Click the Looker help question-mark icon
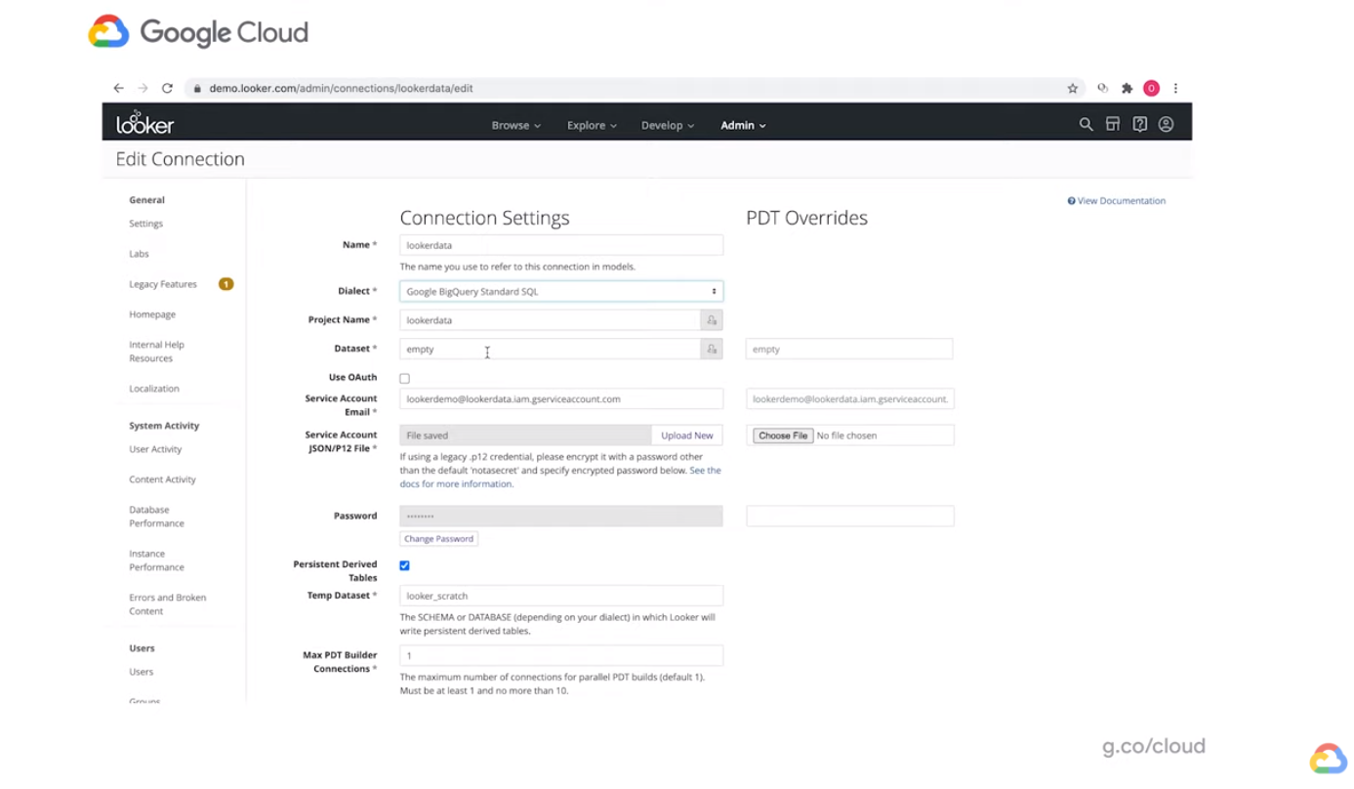 tap(1139, 124)
